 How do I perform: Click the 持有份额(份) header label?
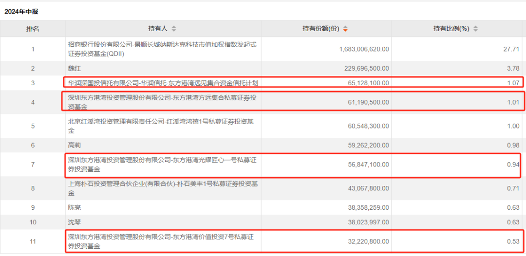pos(321,29)
